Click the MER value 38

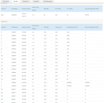tap(44, 15)
